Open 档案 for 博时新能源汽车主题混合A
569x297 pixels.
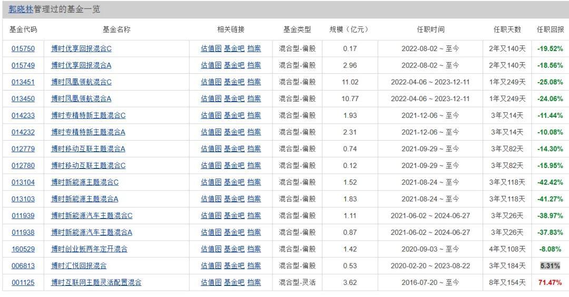[x=254, y=232]
